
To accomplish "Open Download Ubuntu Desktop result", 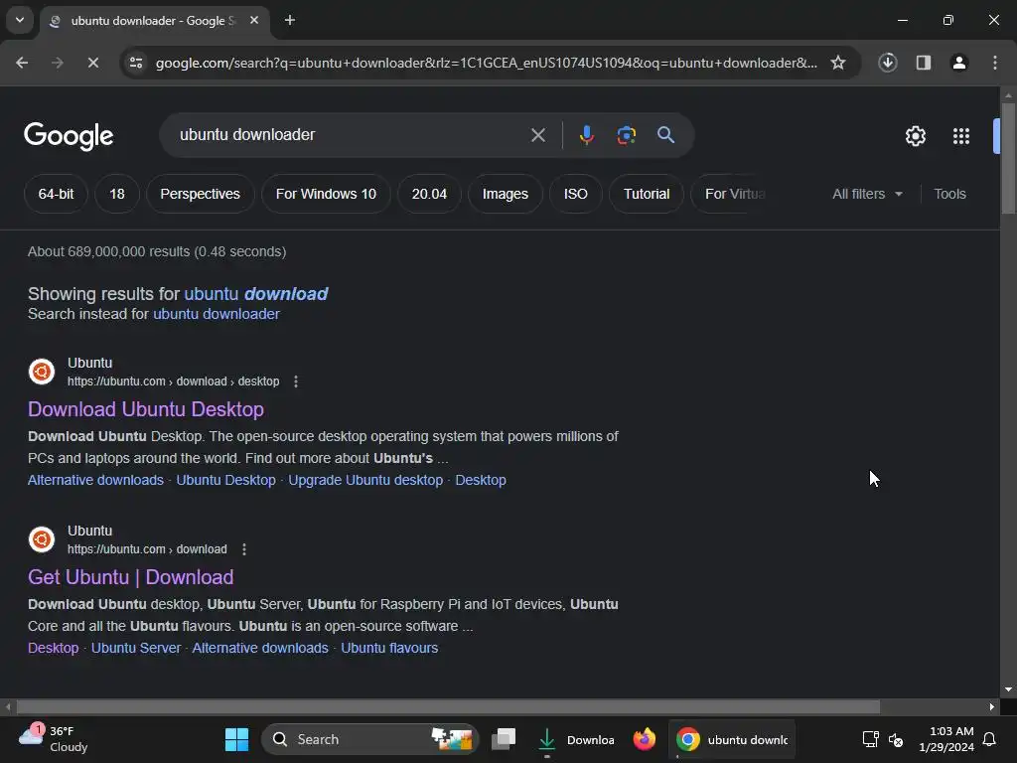I will pos(146,409).
